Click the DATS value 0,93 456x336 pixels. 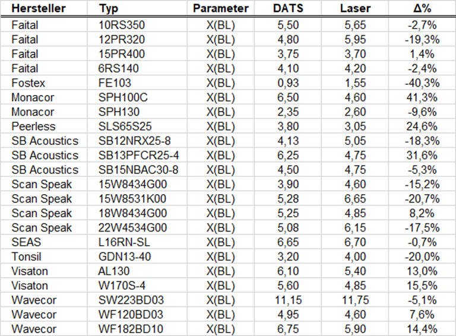pyautogui.click(x=288, y=83)
